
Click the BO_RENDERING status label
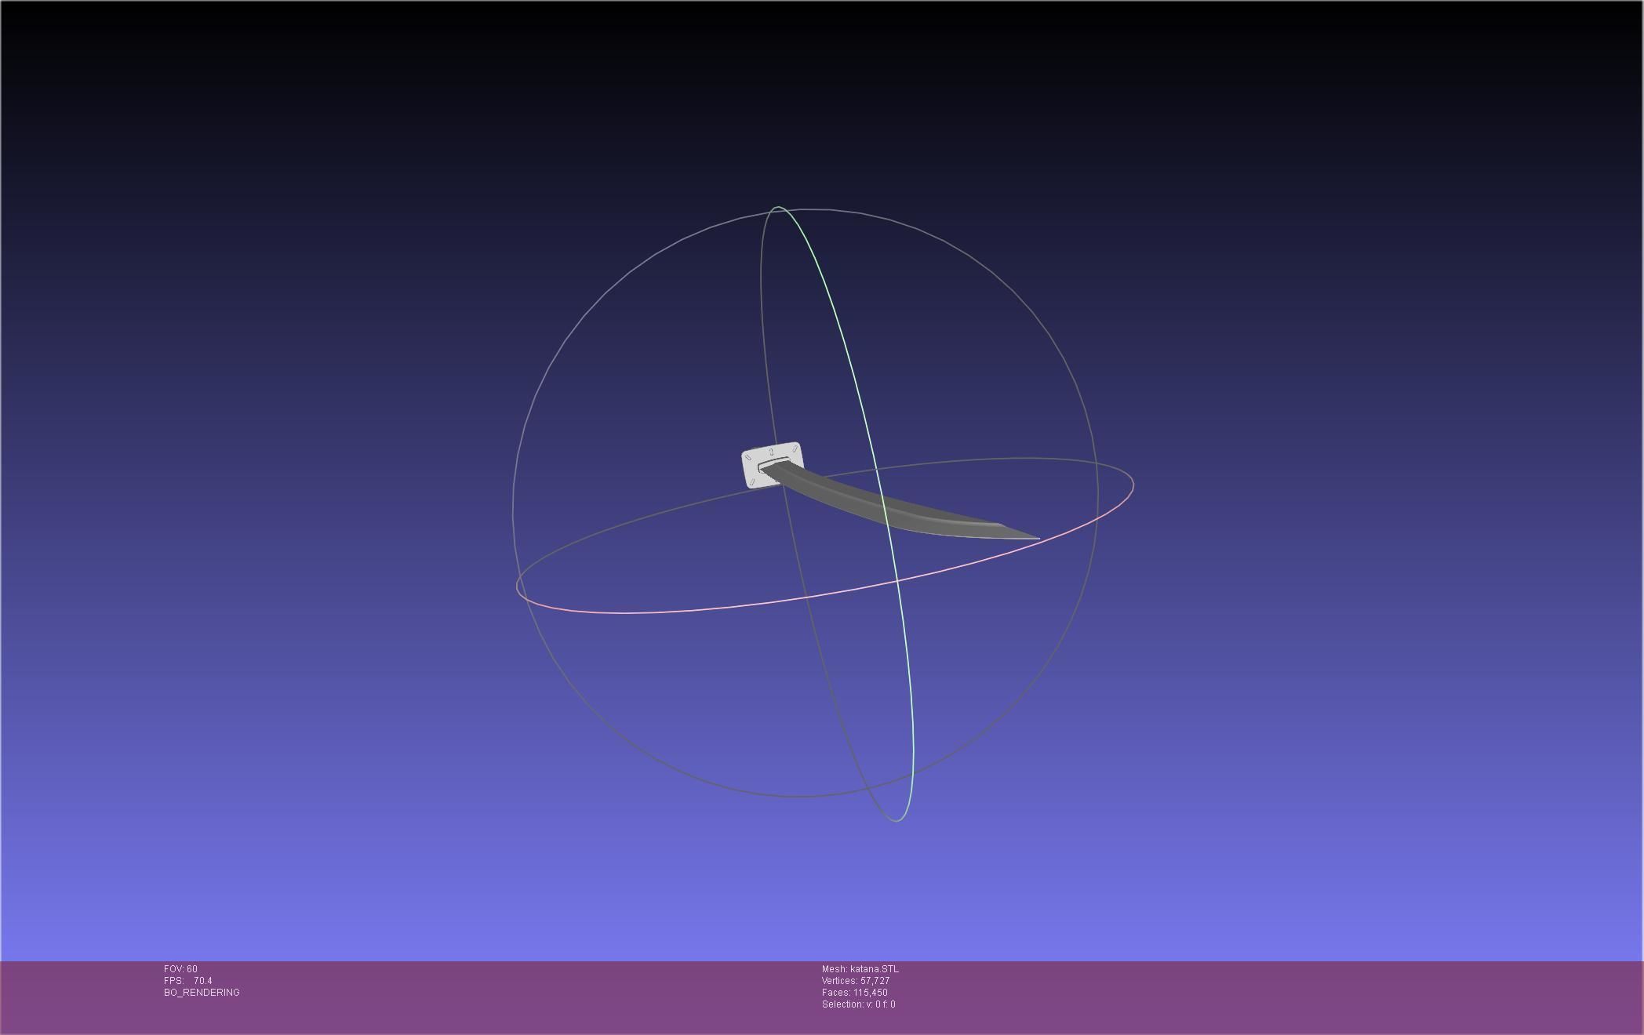point(202,993)
